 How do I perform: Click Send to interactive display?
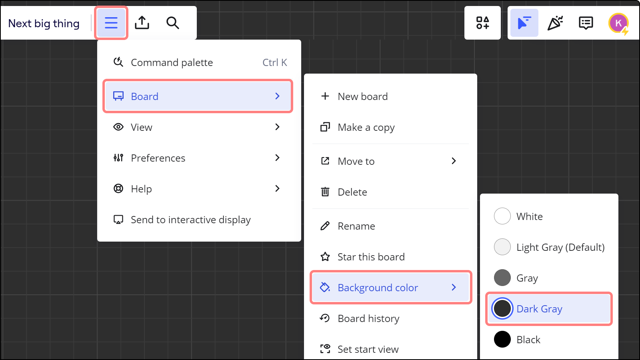pyautogui.click(x=190, y=220)
